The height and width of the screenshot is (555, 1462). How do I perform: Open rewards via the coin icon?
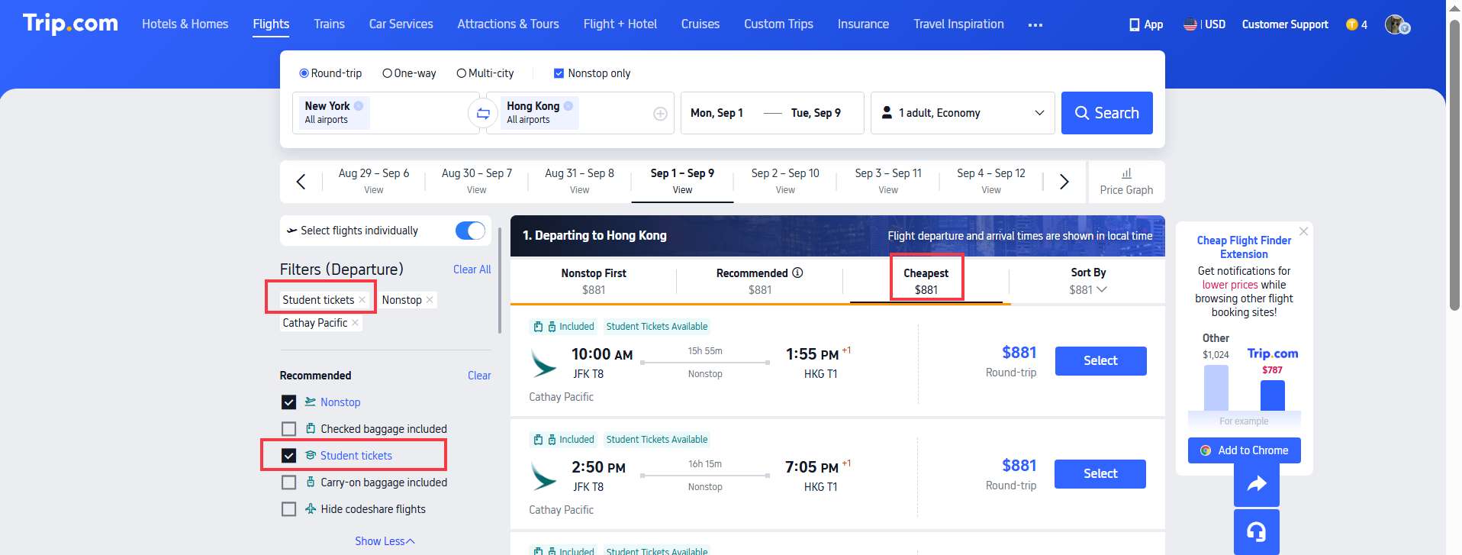[x=1351, y=24]
